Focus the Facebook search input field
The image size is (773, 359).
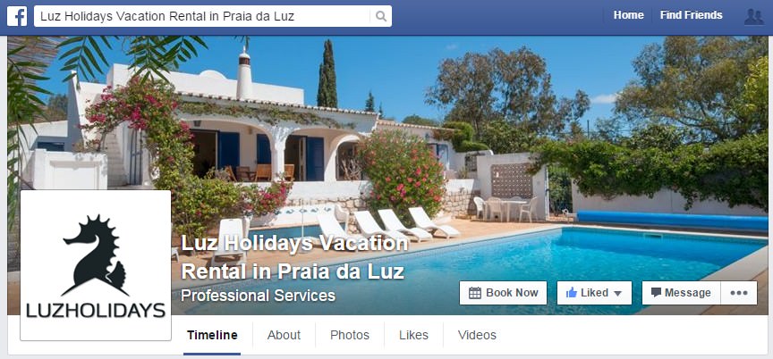click(x=202, y=16)
